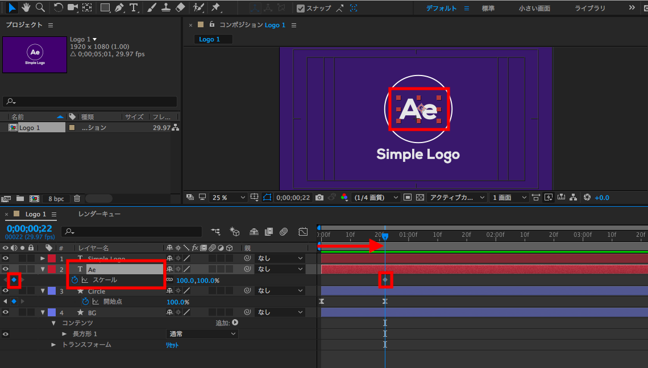This screenshot has height=368, width=648.
Task: Expand the トランスフォーム property group
Action: 53,345
